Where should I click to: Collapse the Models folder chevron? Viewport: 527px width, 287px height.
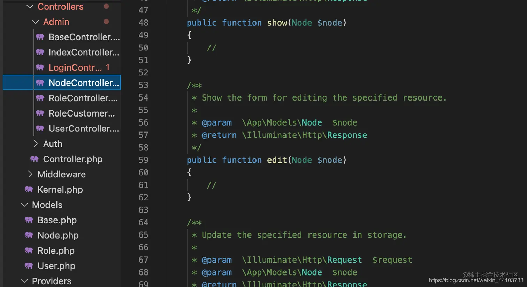[24, 205]
